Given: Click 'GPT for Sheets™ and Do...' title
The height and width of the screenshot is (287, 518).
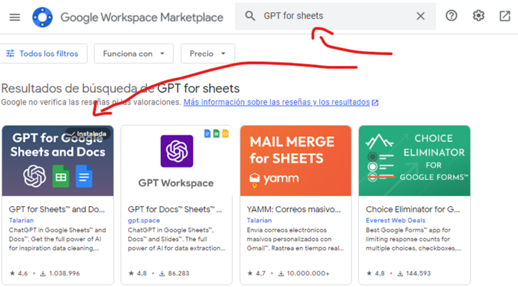Looking at the screenshot, I should (x=57, y=209).
